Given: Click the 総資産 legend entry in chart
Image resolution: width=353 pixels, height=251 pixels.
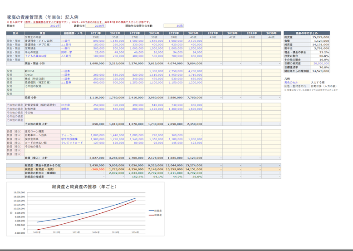Looking at the screenshot, I should [x=155, y=211].
